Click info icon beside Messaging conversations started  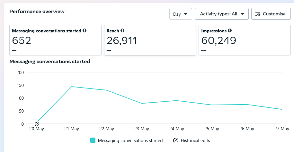click(x=85, y=31)
